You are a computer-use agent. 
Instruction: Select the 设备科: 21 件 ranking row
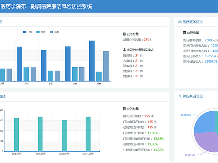tap(133, 66)
